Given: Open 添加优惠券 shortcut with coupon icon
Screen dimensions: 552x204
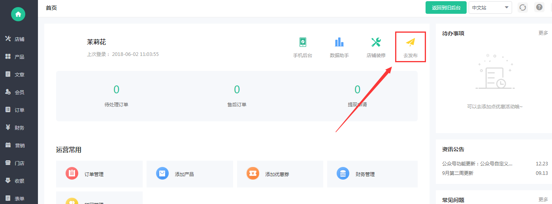Looking at the screenshot, I should (280, 174).
